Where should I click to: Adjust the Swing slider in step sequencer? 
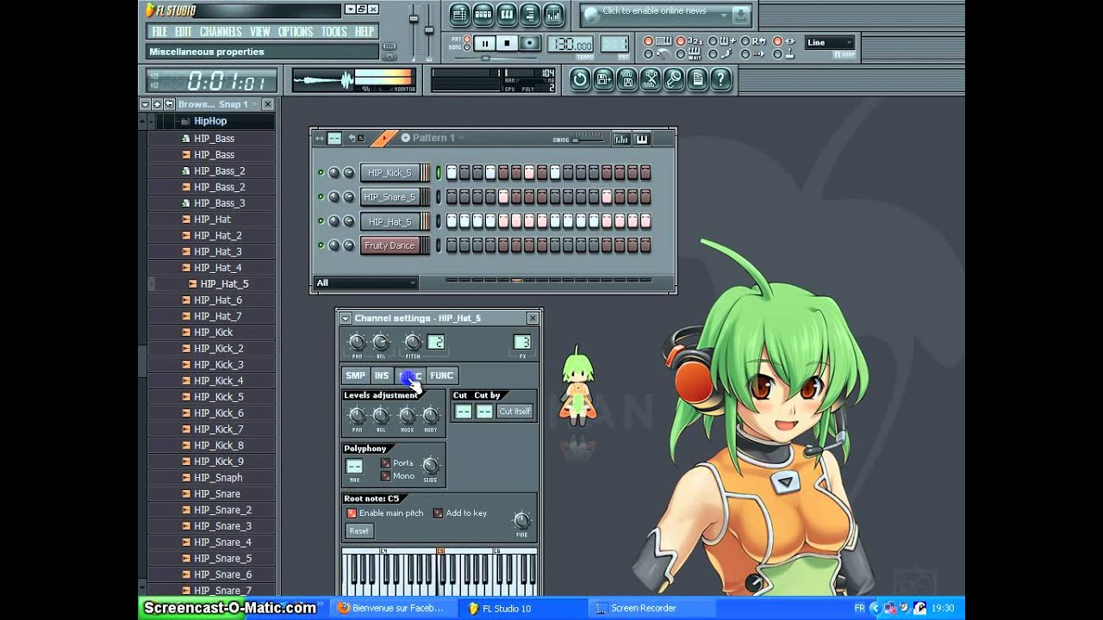(589, 137)
